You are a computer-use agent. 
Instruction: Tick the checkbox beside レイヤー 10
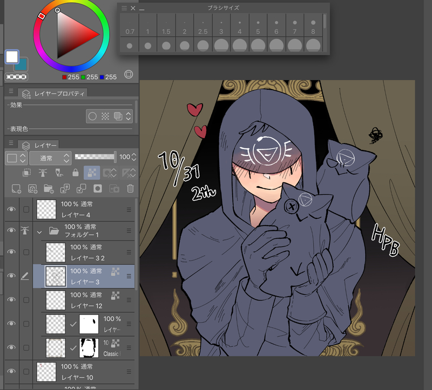pos(26,372)
